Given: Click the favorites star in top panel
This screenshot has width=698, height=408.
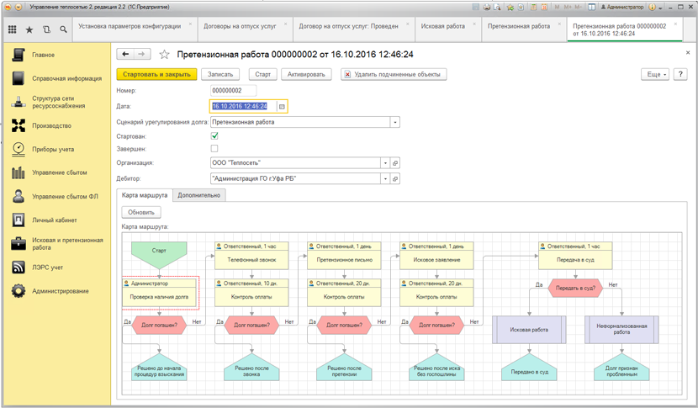Looking at the screenshot, I should coord(29,29).
